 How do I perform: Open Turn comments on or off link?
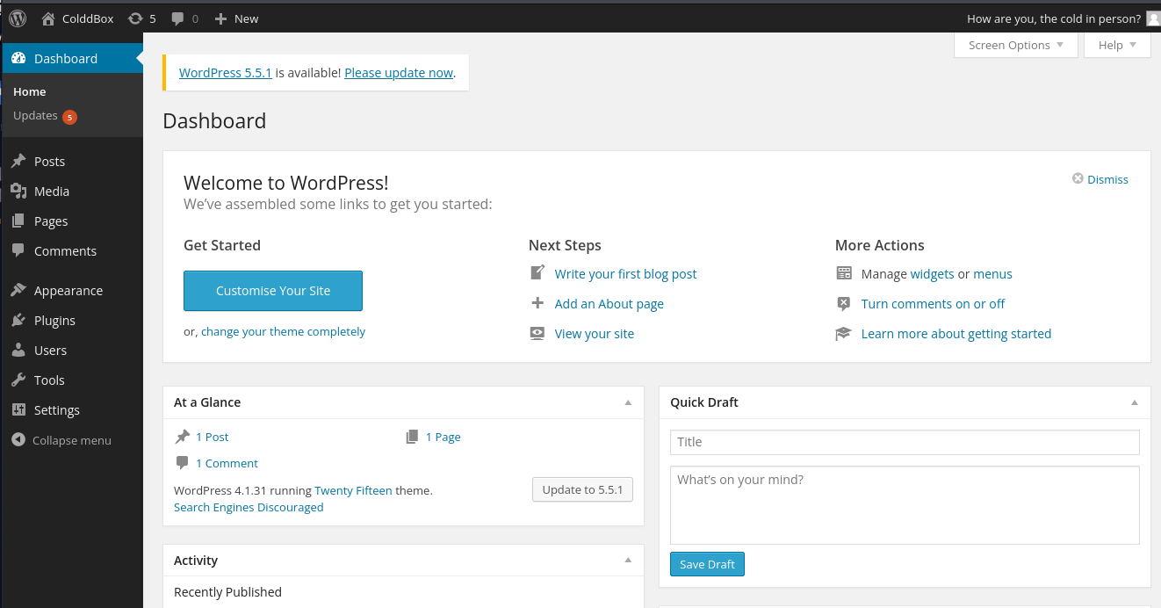pos(934,304)
